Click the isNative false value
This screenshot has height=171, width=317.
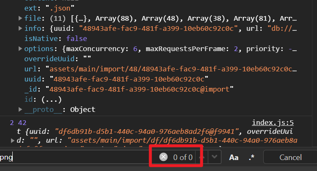click(75, 38)
